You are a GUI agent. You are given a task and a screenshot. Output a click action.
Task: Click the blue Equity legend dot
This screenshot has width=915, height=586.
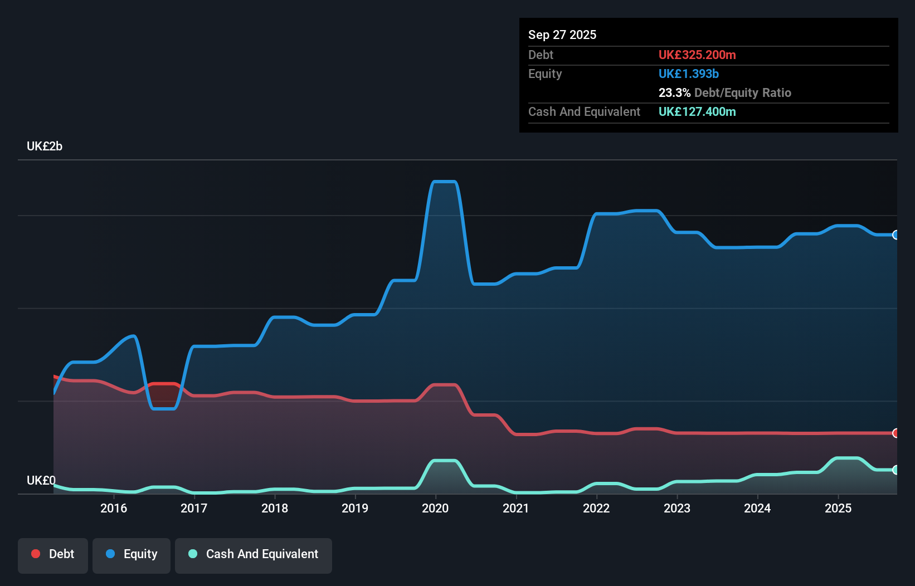point(112,554)
